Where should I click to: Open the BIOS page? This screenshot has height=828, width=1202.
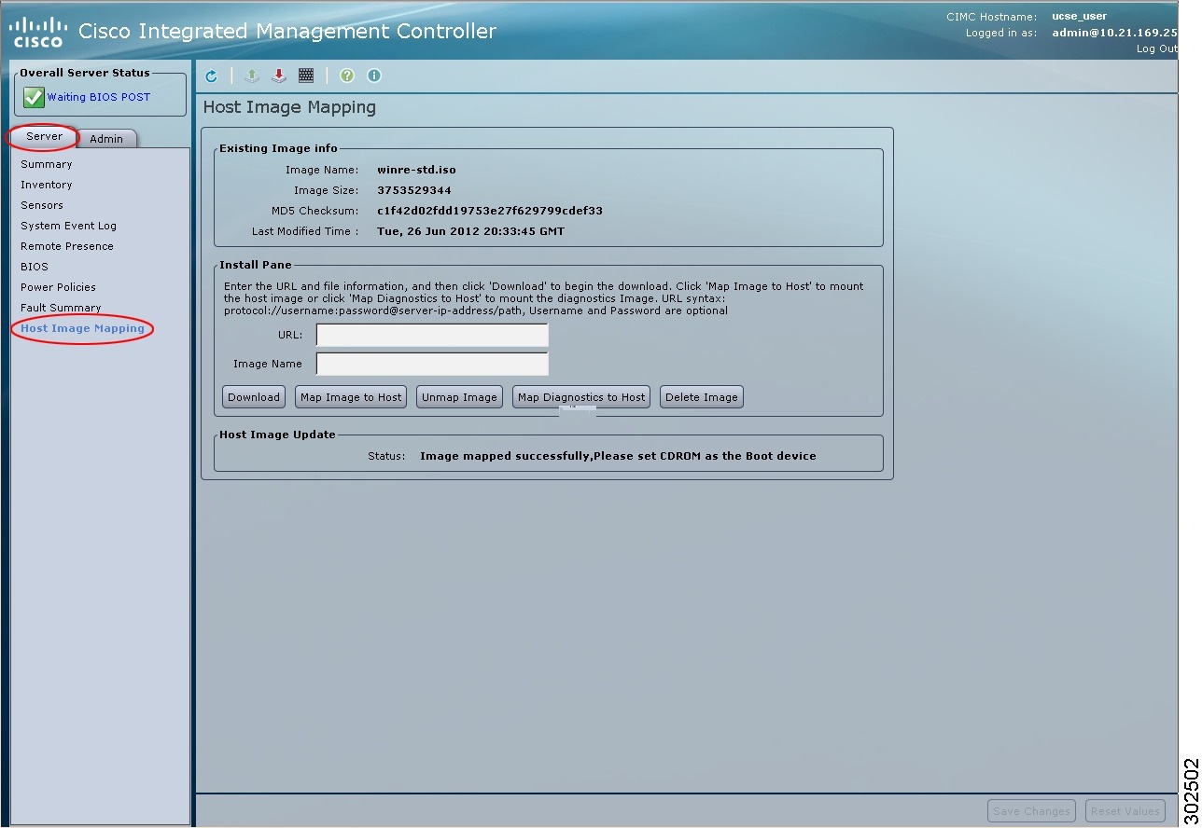[x=35, y=267]
